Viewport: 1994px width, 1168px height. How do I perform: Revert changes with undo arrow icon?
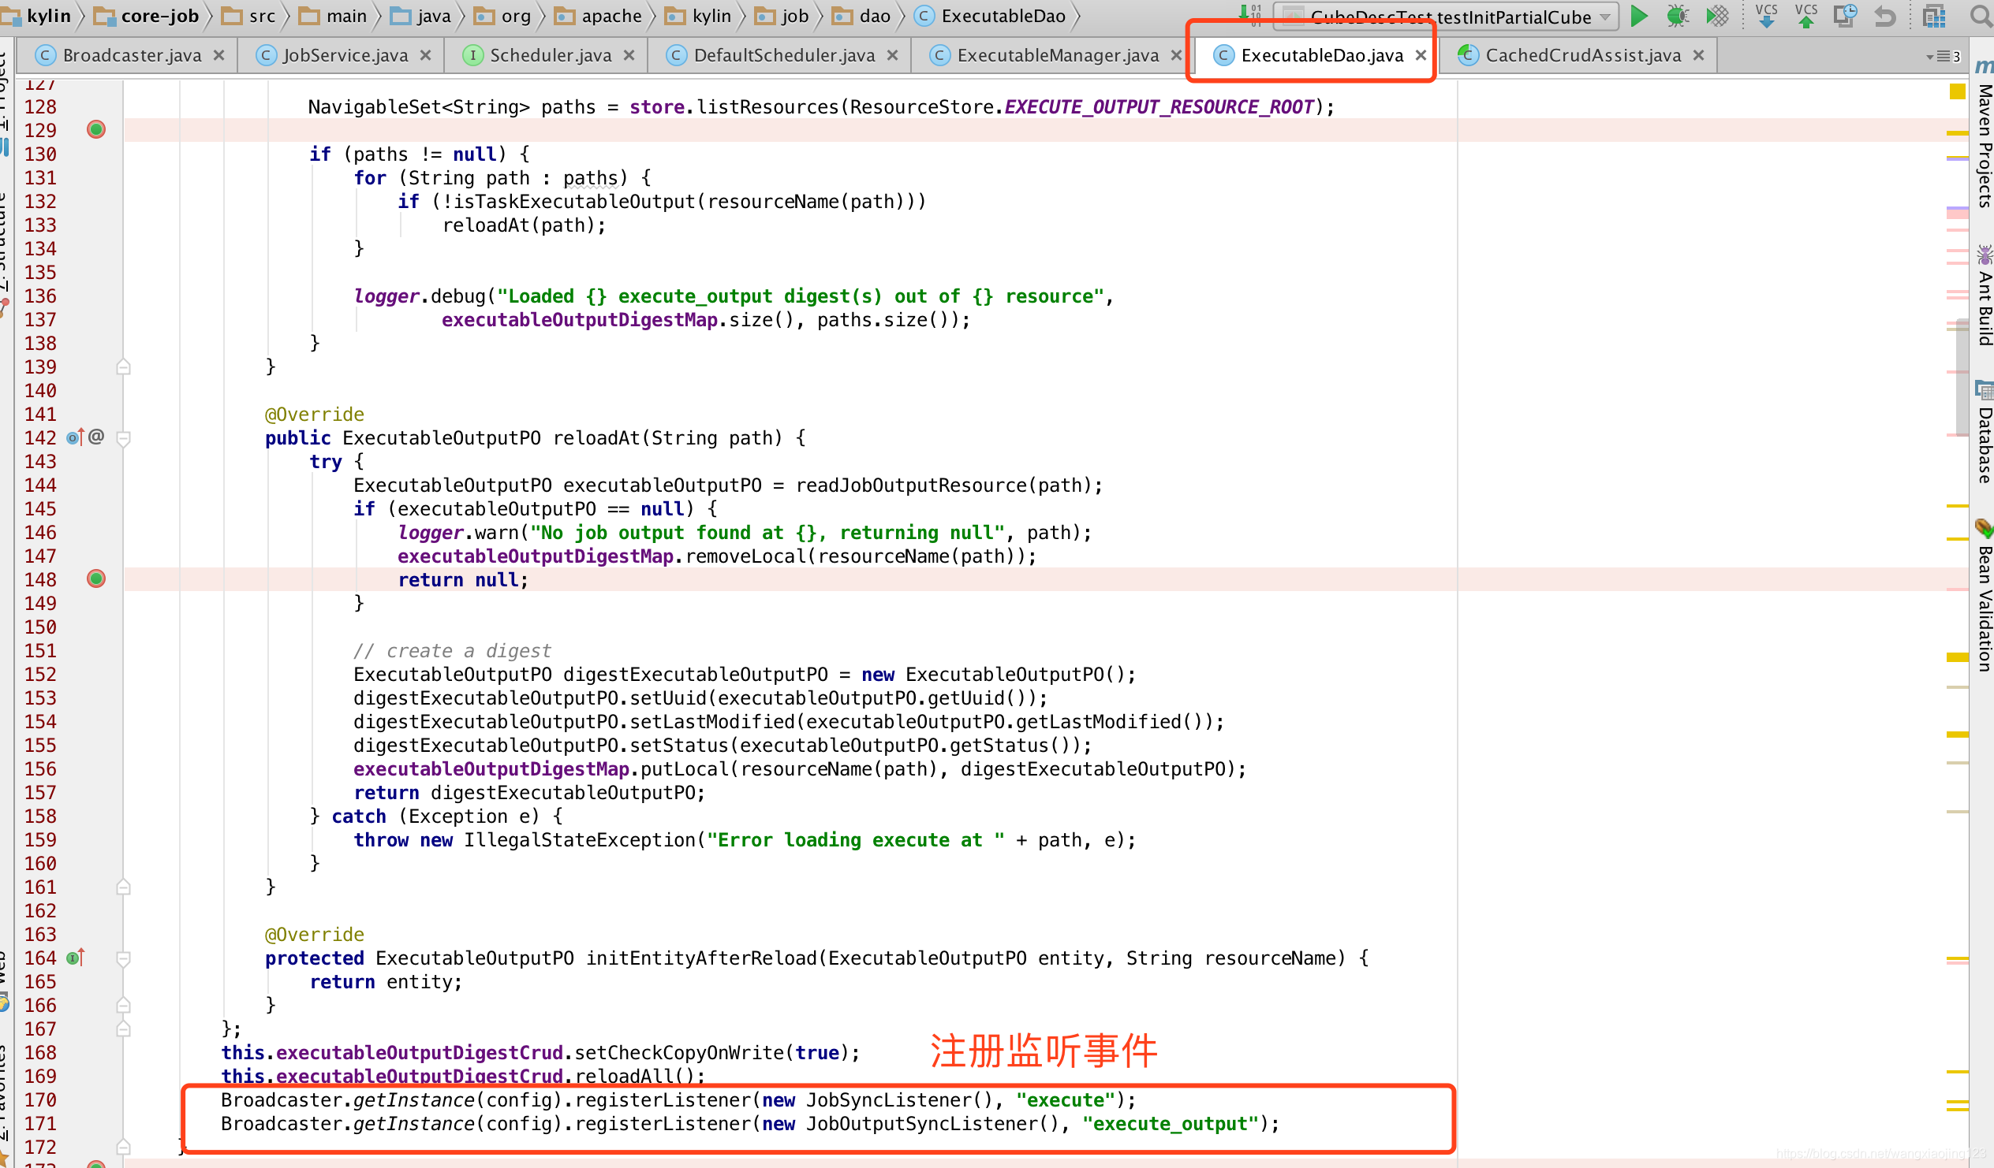click(x=1885, y=16)
